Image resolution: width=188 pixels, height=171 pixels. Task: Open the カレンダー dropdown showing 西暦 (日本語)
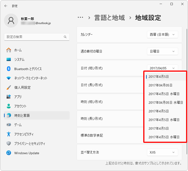point(162,34)
